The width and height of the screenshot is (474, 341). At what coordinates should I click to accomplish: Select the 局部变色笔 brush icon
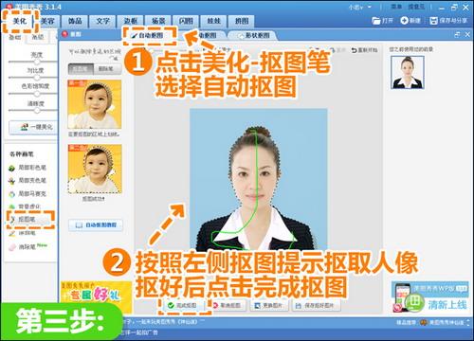pos(11,181)
